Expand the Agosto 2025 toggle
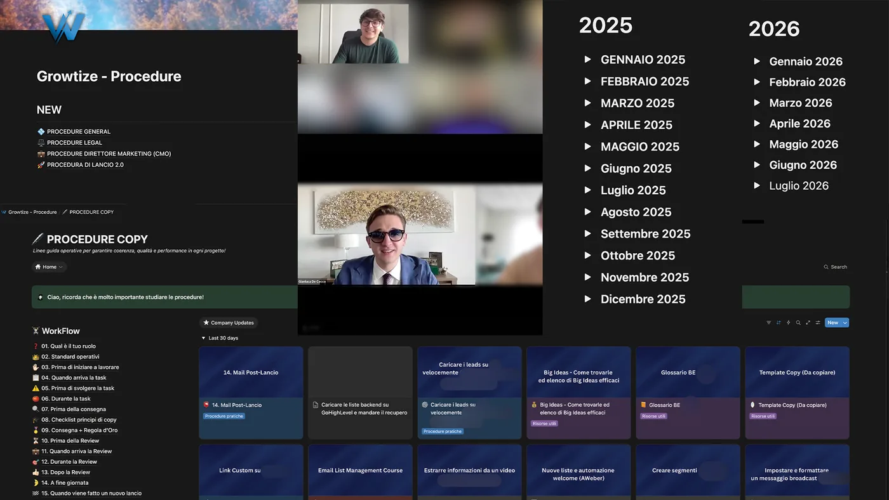 tap(587, 212)
